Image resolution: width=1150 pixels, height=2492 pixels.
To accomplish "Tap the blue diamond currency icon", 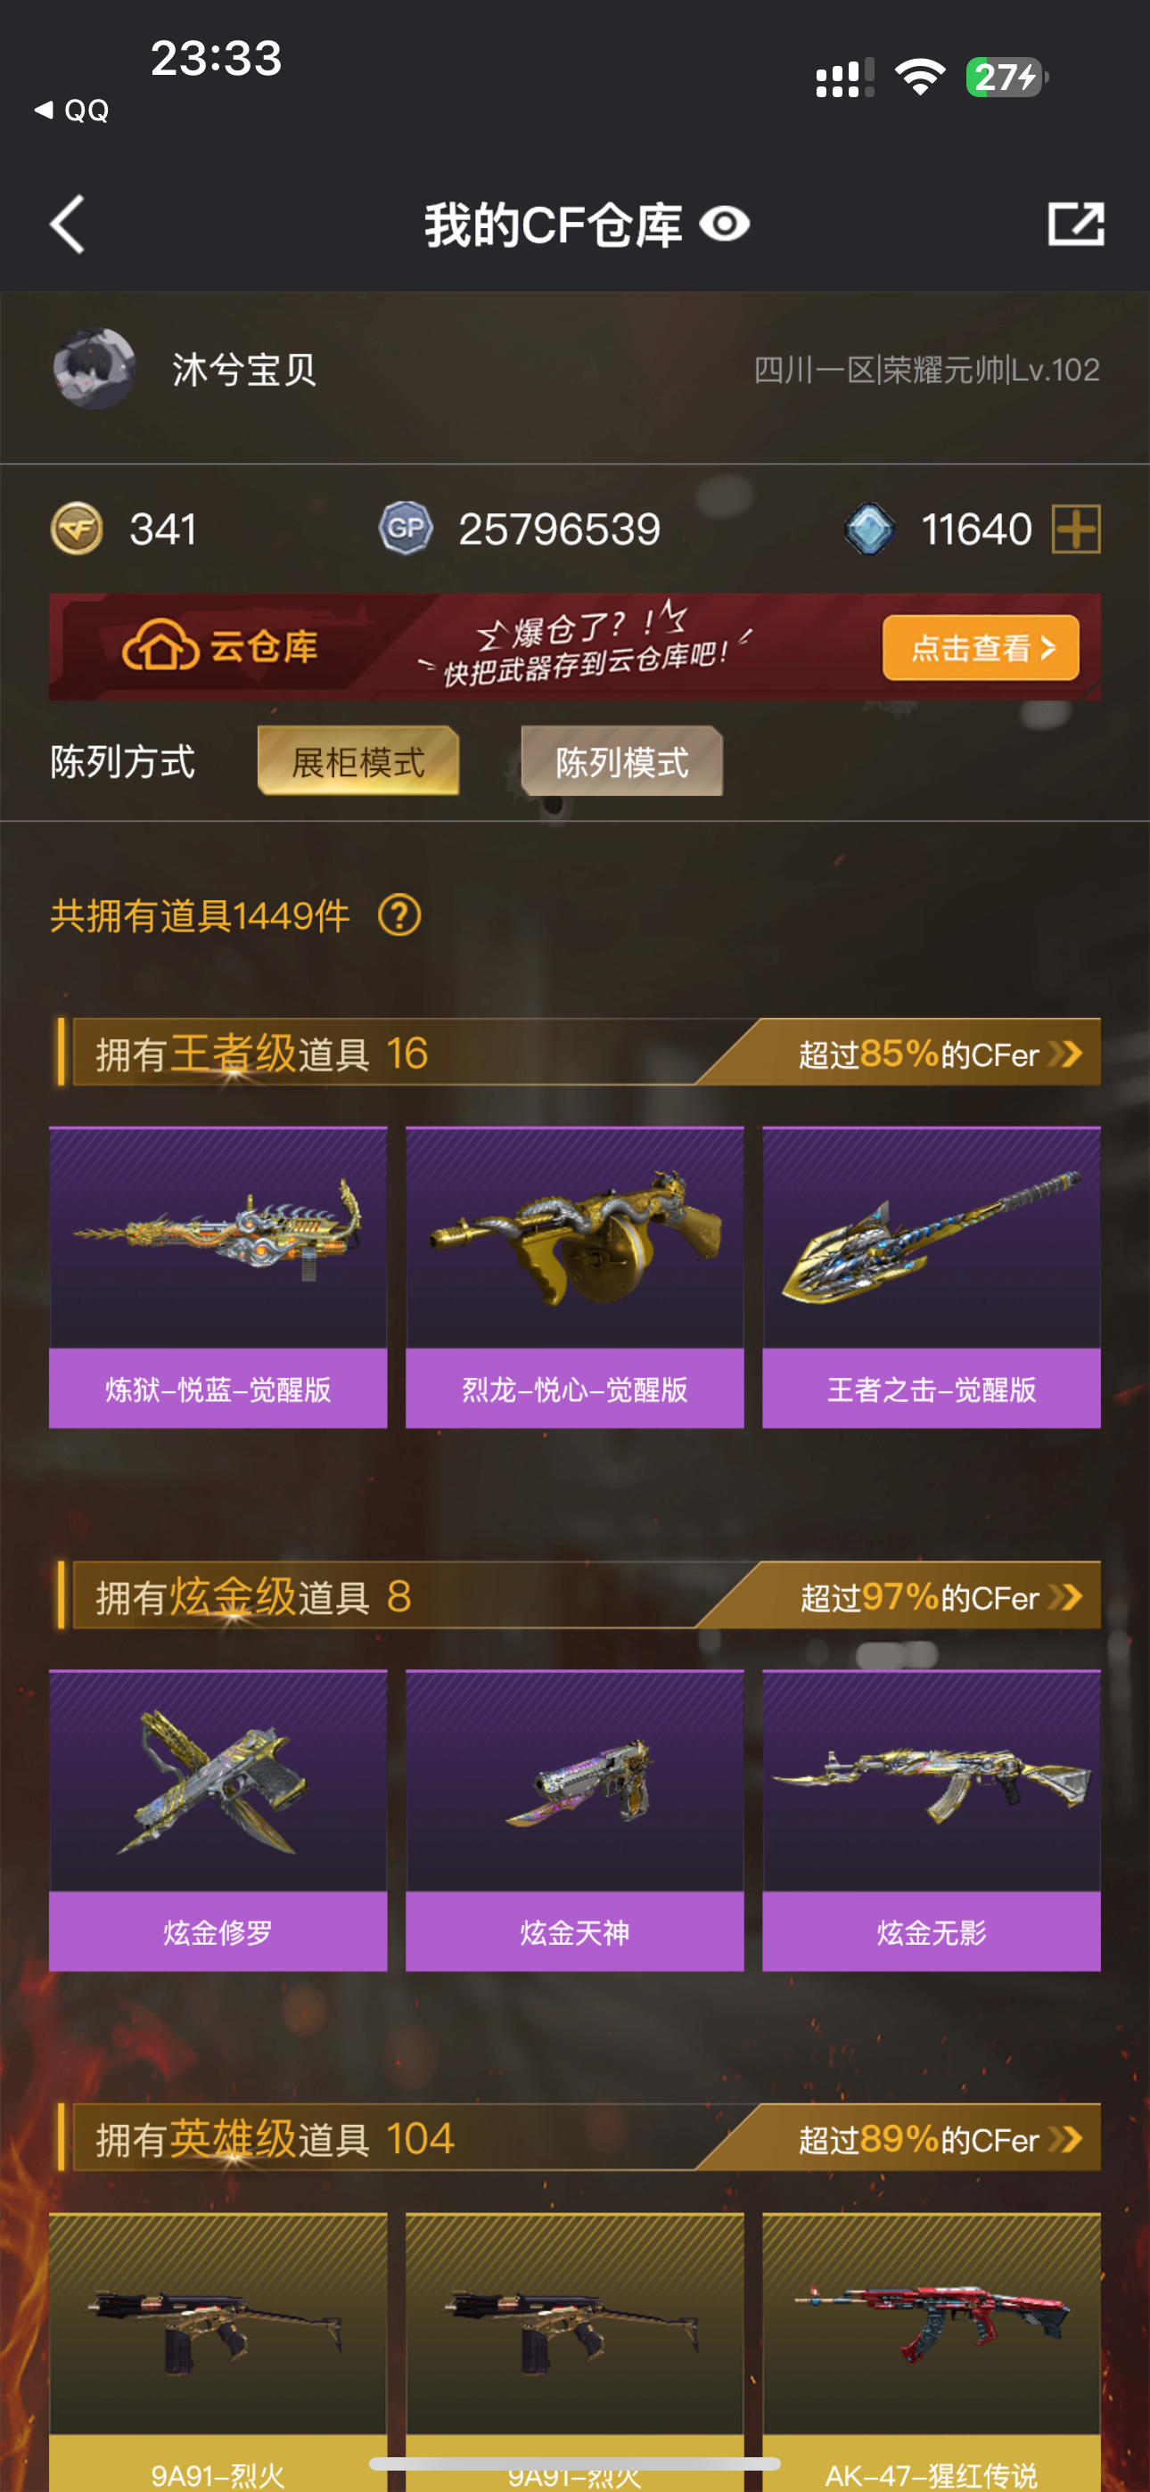I will point(869,529).
